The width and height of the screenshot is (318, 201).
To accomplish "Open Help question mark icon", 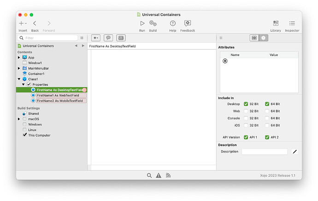I will pyautogui.click(x=172, y=23).
